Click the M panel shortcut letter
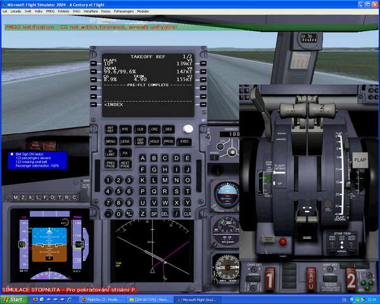This screenshot has height=304, width=380. pos(15,198)
